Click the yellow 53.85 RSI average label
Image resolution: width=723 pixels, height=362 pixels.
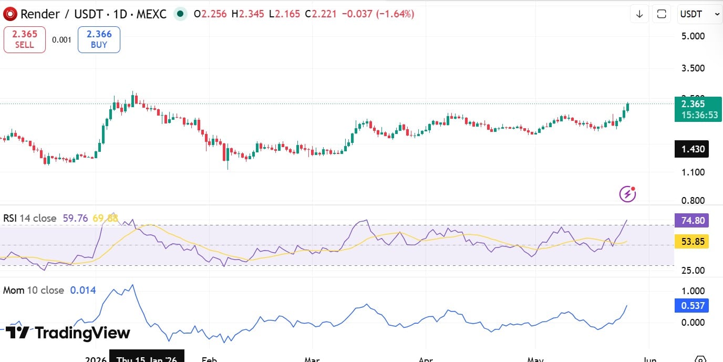(692, 242)
